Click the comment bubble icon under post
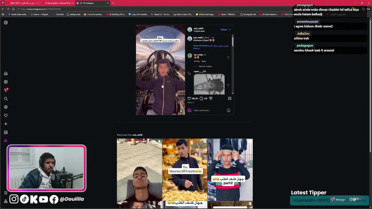This screenshot has width=372, height=209. [x=201, y=98]
